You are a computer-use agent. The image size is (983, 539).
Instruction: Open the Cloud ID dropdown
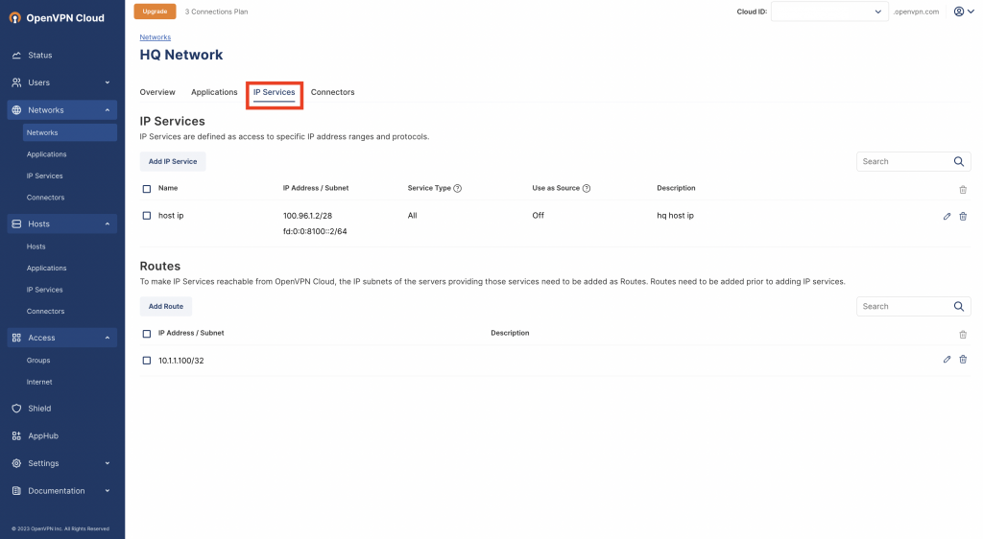tap(829, 12)
